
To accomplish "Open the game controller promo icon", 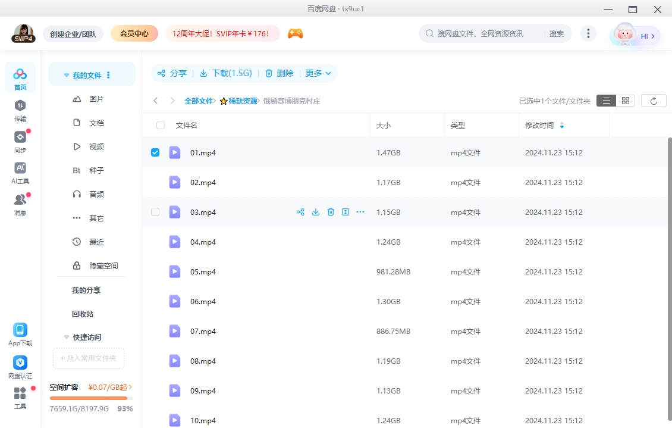I will coord(296,33).
